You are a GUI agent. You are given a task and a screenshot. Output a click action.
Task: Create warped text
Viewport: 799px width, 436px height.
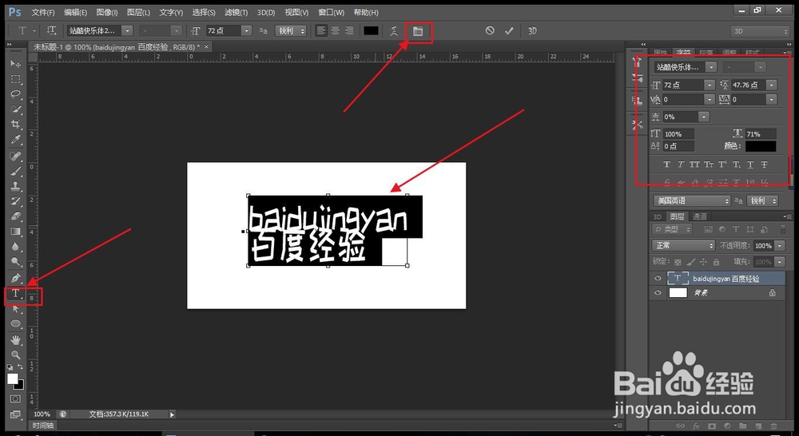394,31
